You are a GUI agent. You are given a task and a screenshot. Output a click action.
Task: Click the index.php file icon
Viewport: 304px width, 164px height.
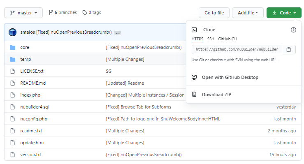tap(13, 95)
